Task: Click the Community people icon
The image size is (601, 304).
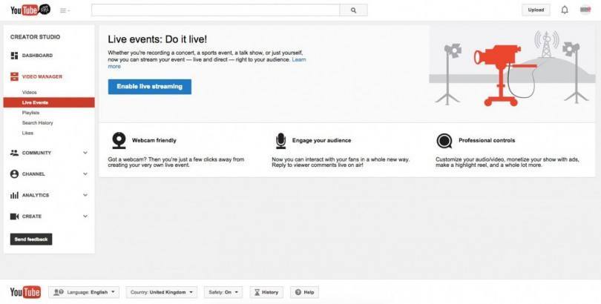Action: pos(14,153)
